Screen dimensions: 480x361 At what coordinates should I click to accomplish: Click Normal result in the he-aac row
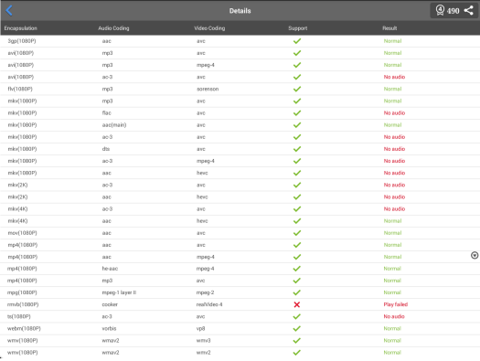pos(392,269)
